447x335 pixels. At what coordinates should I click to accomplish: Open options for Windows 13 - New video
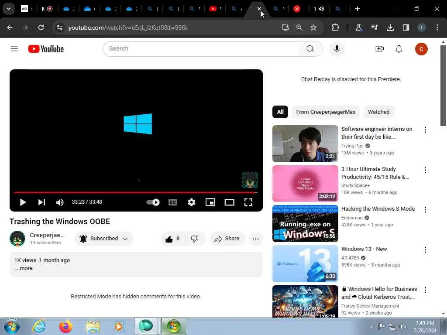[425, 250]
